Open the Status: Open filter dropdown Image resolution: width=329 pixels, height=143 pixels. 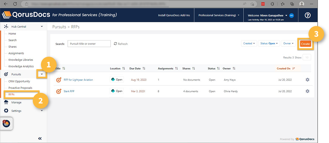pyautogui.click(x=269, y=43)
